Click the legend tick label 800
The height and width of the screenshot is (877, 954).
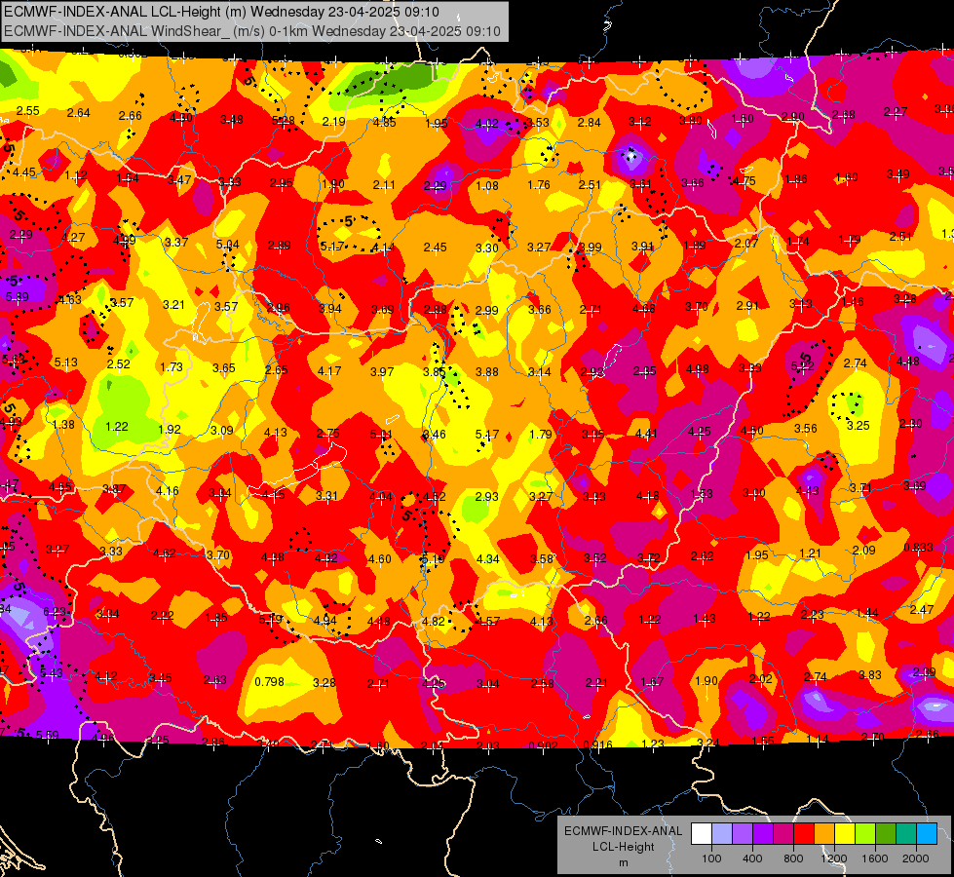tap(793, 858)
